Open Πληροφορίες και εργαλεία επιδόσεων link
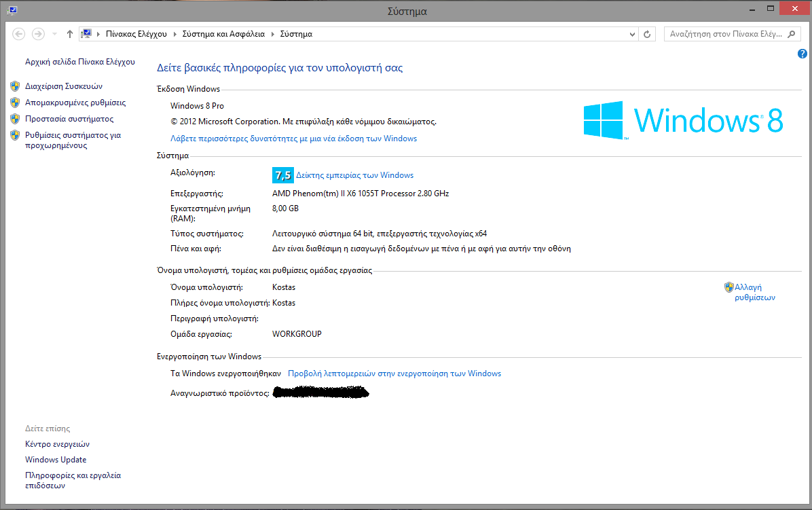Image resolution: width=812 pixels, height=510 pixels. 73,481
